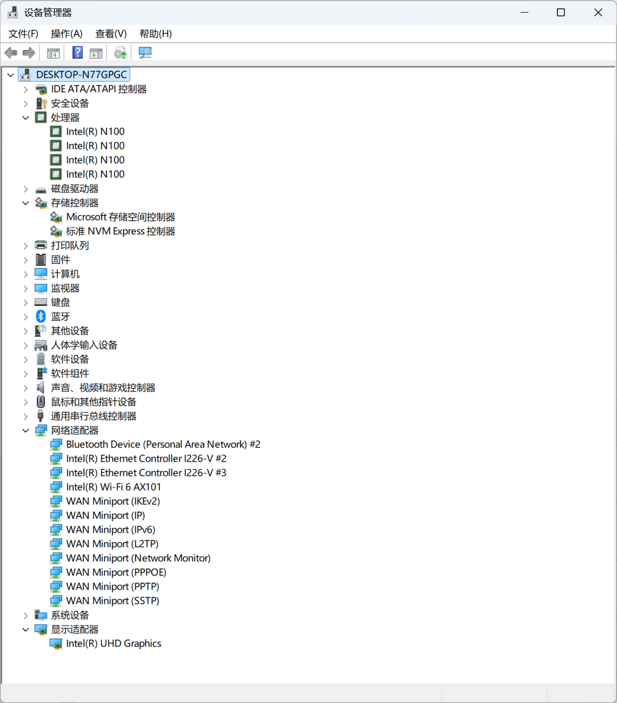This screenshot has width=617, height=703.
Task: Select the 存储控制器 category label
Action: tap(74, 203)
